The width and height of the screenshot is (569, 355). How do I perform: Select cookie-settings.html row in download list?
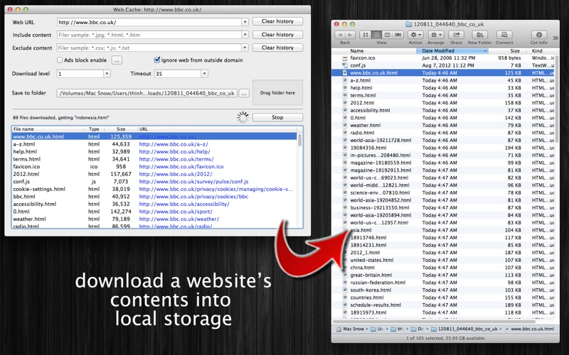(x=154, y=189)
